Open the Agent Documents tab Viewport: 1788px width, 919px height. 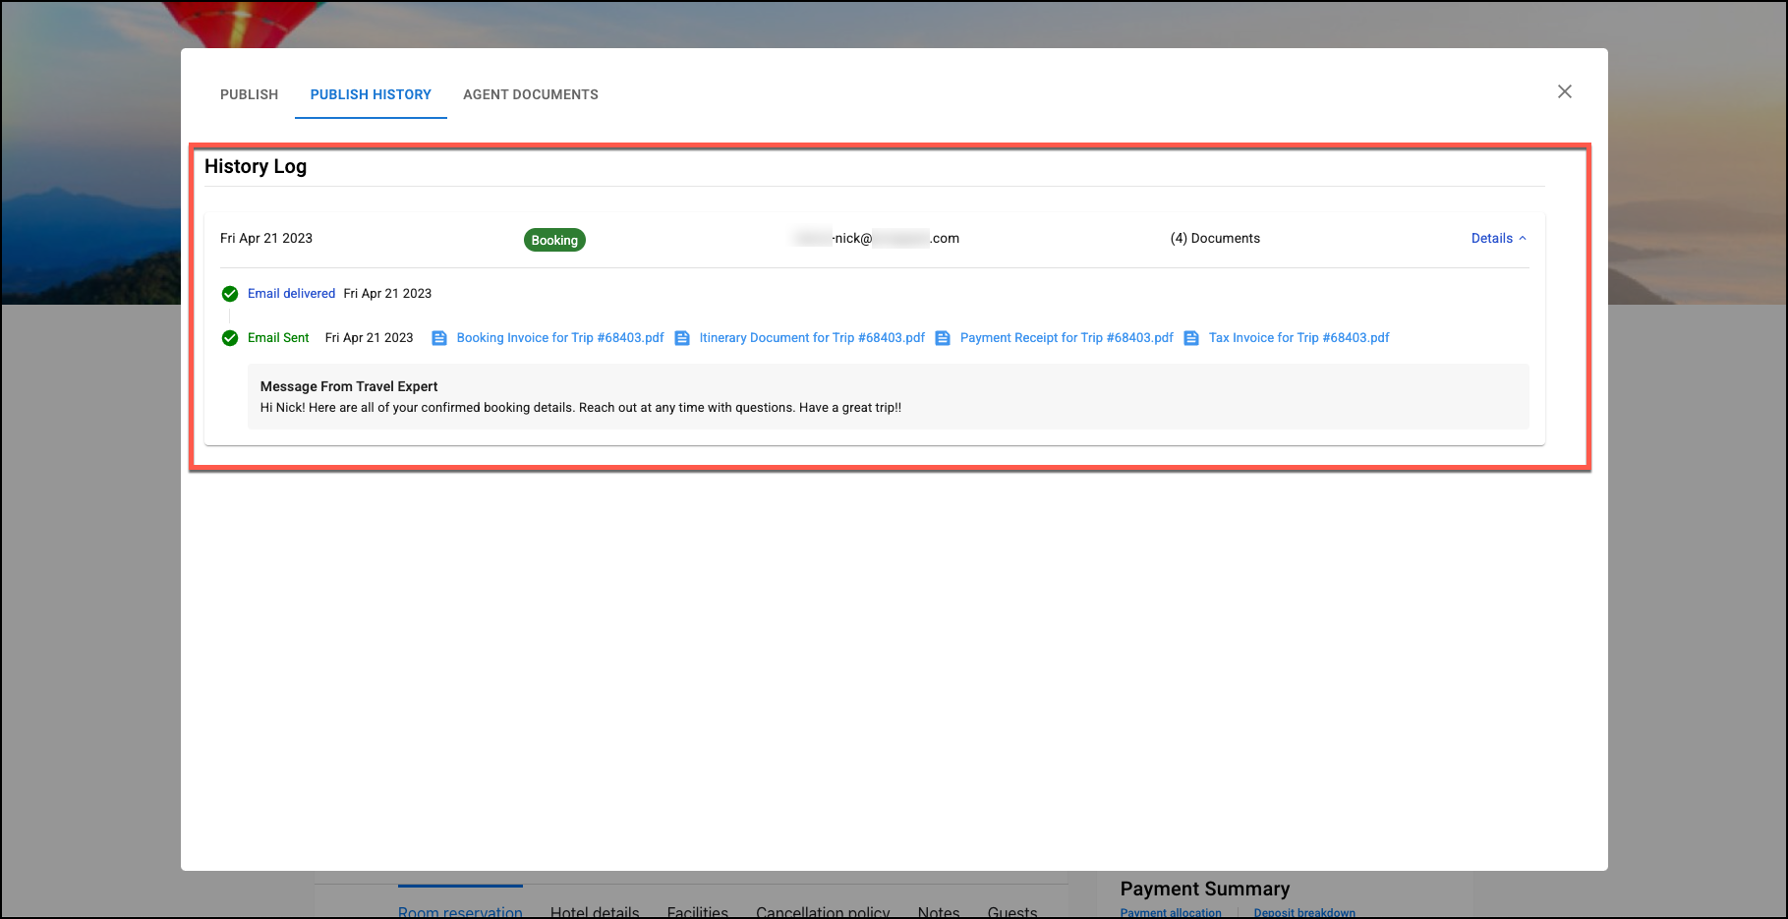pyautogui.click(x=531, y=94)
